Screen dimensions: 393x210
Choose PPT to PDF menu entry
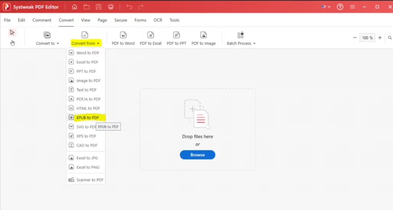86,71
